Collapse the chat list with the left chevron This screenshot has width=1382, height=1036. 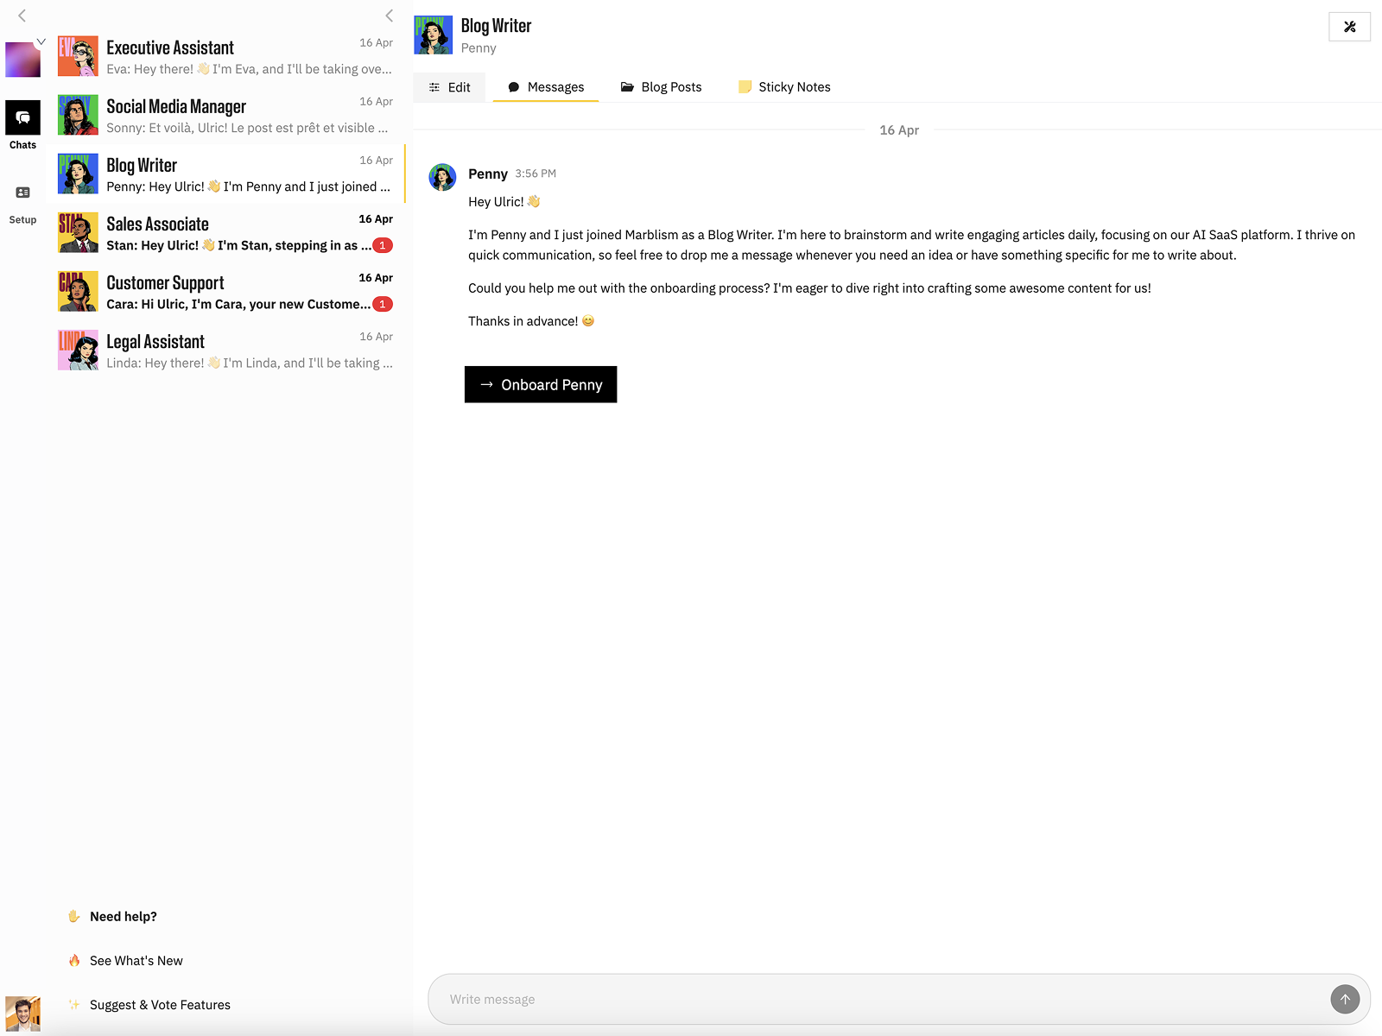point(388,15)
